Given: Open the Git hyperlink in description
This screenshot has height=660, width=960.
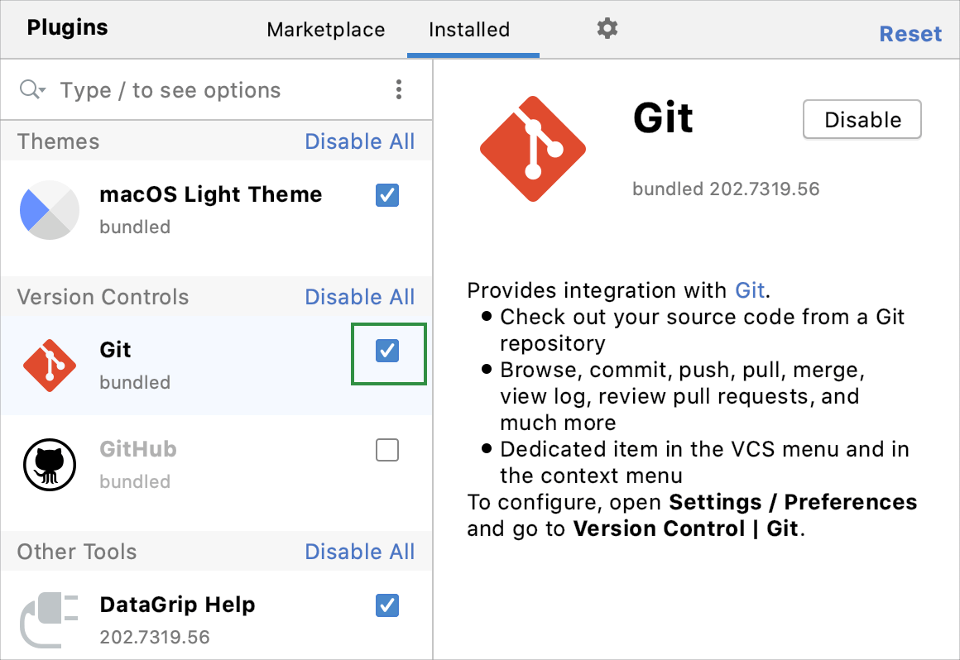Looking at the screenshot, I should click(x=750, y=290).
